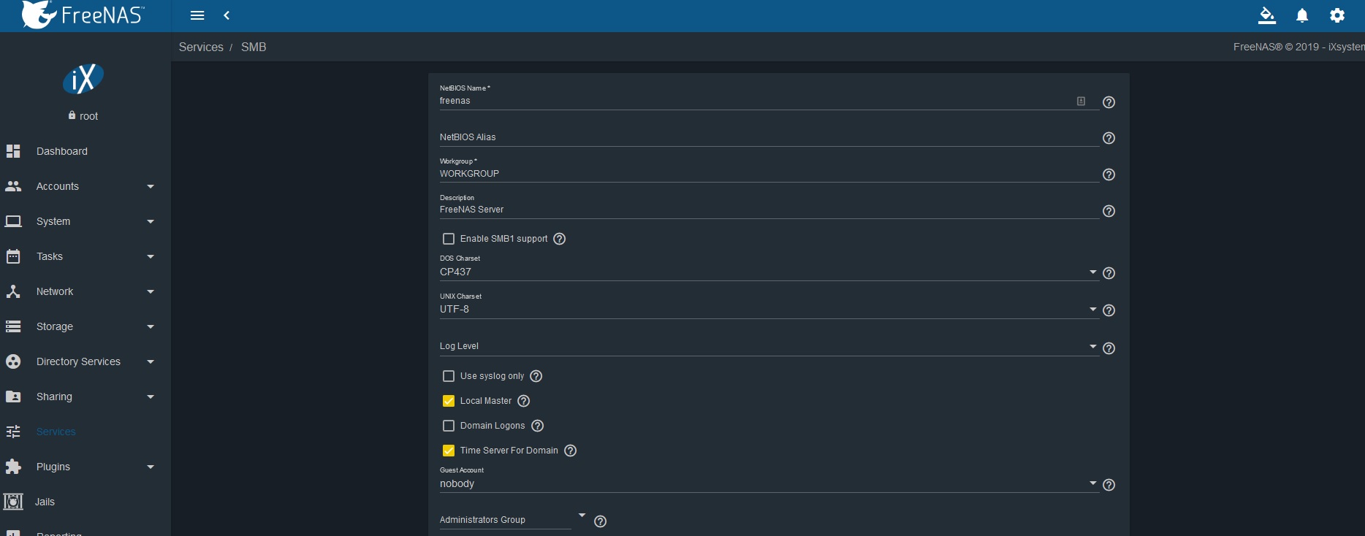Open the DOS Charset dropdown
Screen dimensions: 1365x536
769,272
